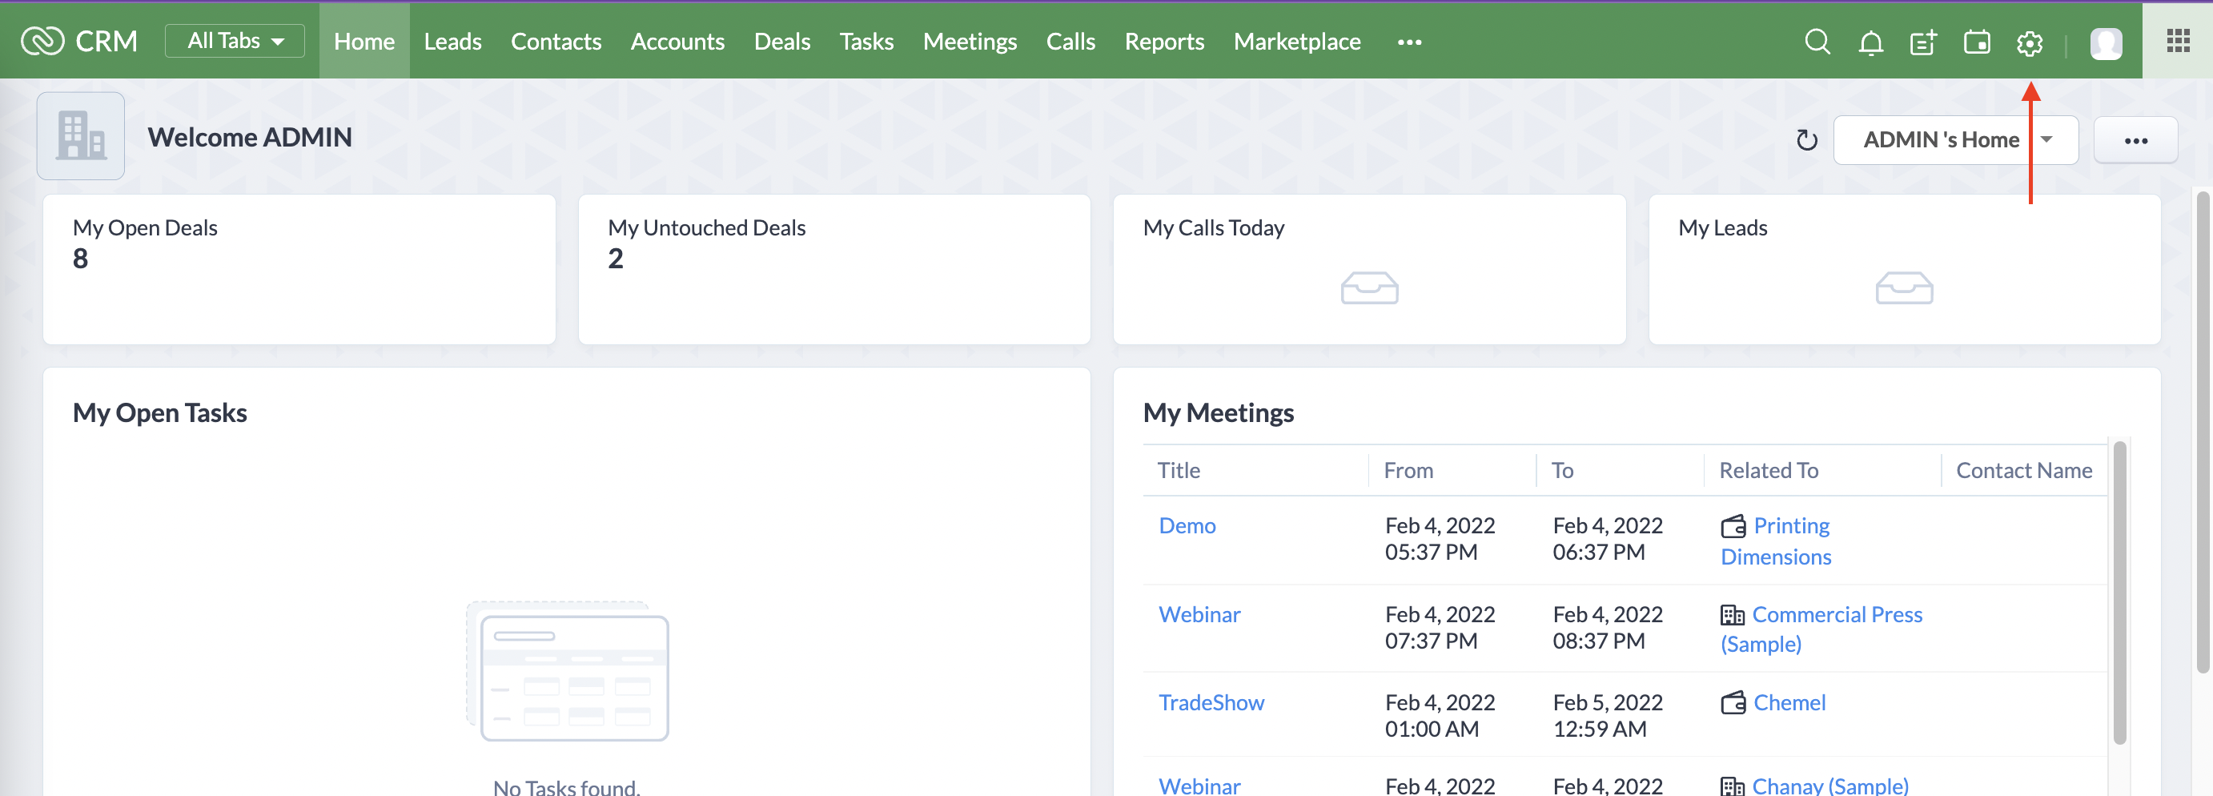Click the main page vertical scrollbar
2213x796 pixels.
pos(2202,432)
